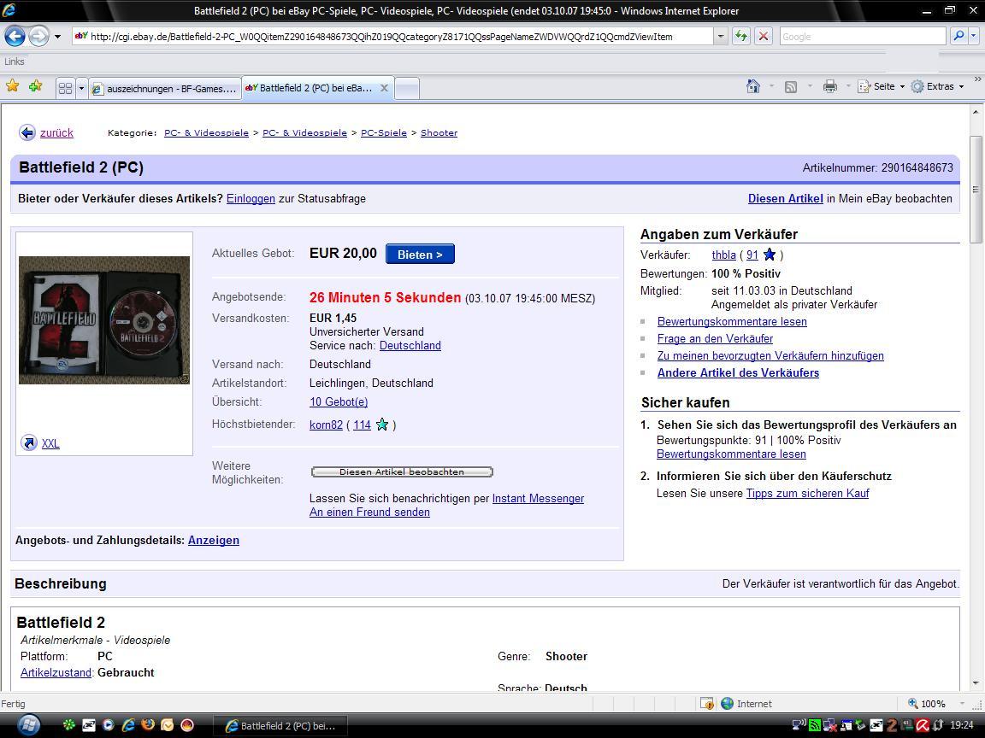Click the Battlefield 2 (PC) taskbar button
The image size is (985, 738).
click(x=280, y=726)
